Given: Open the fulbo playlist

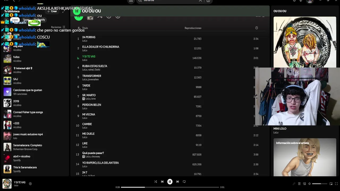Looking at the screenshot, I should (35, 59).
